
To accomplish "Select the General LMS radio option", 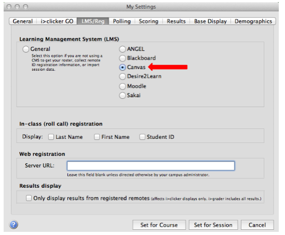I will point(26,49).
